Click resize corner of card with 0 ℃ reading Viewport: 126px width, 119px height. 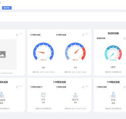click(x=91, y=111)
